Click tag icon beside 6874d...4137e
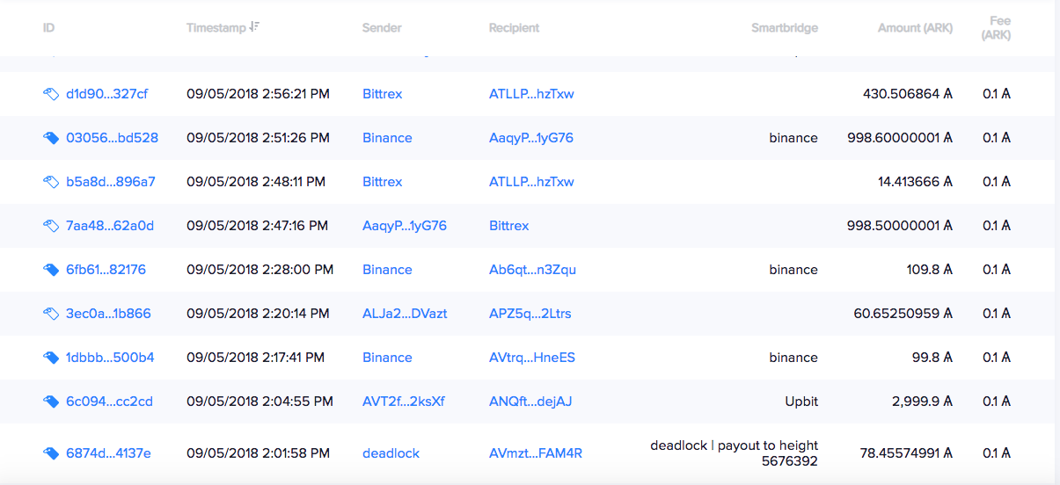This screenshot has height=485, width=1060. [51, 453]
